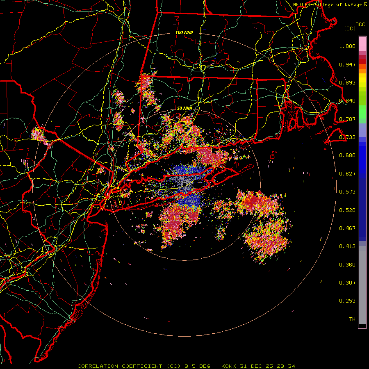Screen dimensions: 369x369
Task: Click the 0.573 color scale value
Action: click(x=347, y=192)
